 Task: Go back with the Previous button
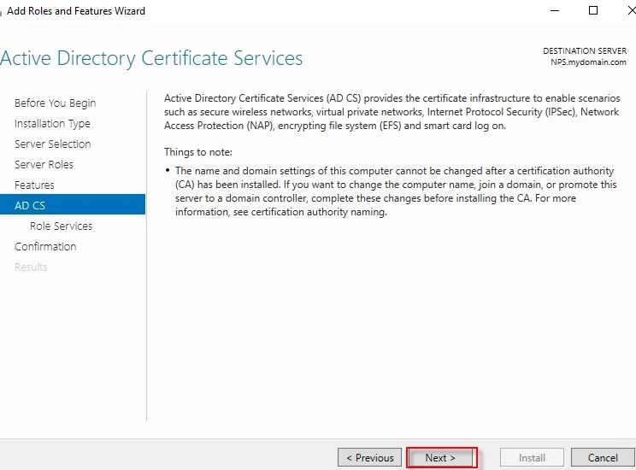(x=370, y=457)
